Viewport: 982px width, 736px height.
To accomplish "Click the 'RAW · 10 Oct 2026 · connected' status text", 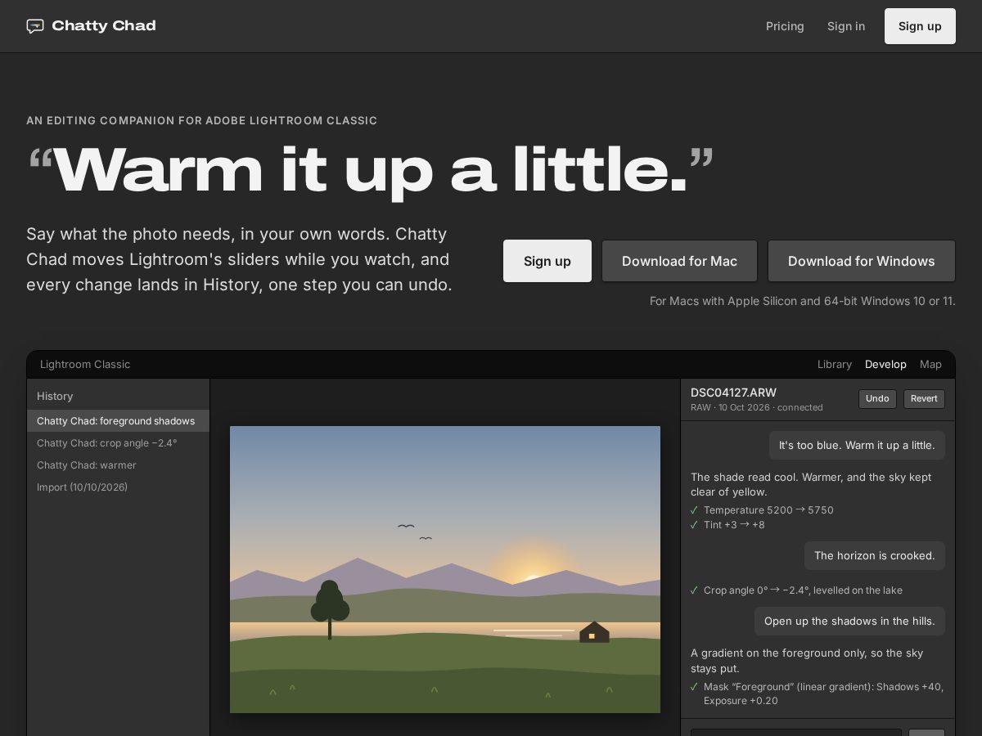I will coord(757,407).
